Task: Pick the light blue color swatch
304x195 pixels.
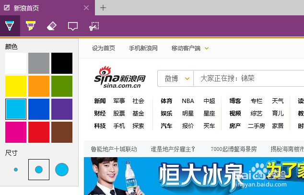Action: (x=16, y=109)
